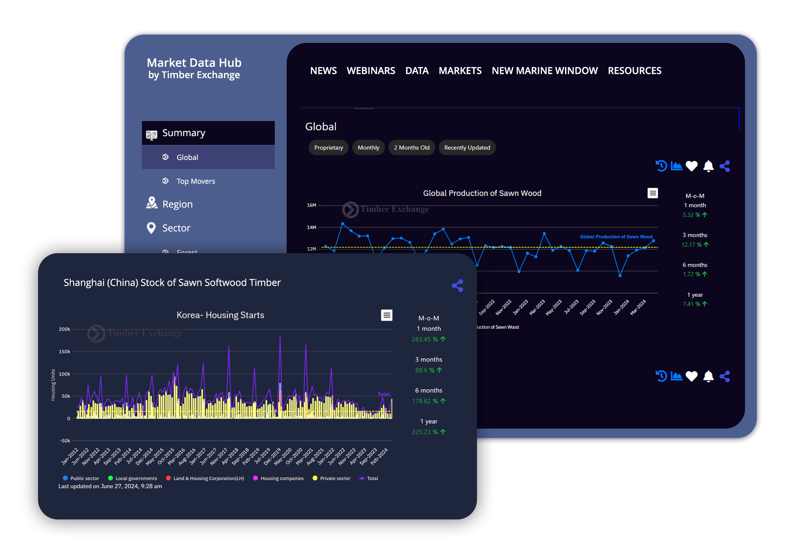Favorite the Sawn Wood chart with heart icon

coord(691,166)
